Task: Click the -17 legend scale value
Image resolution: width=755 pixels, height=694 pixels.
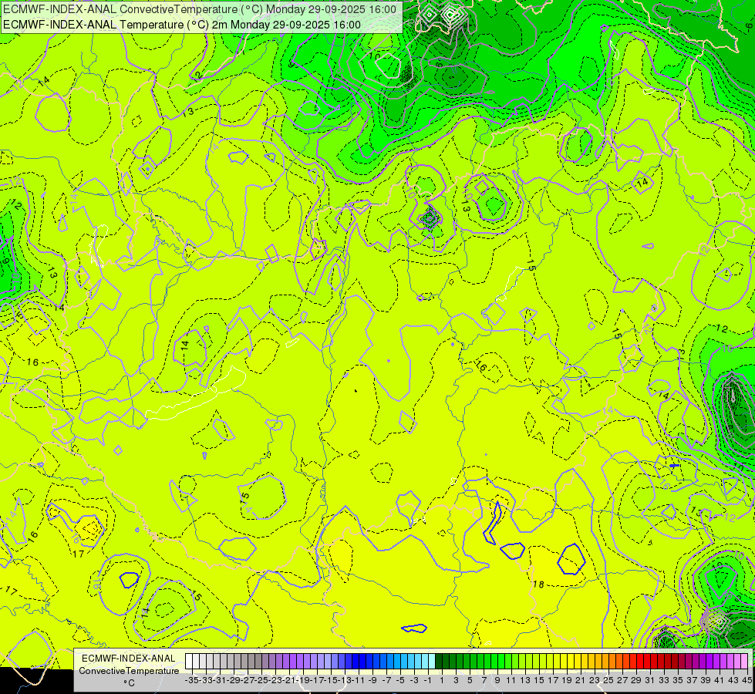Action: [317, 681]
